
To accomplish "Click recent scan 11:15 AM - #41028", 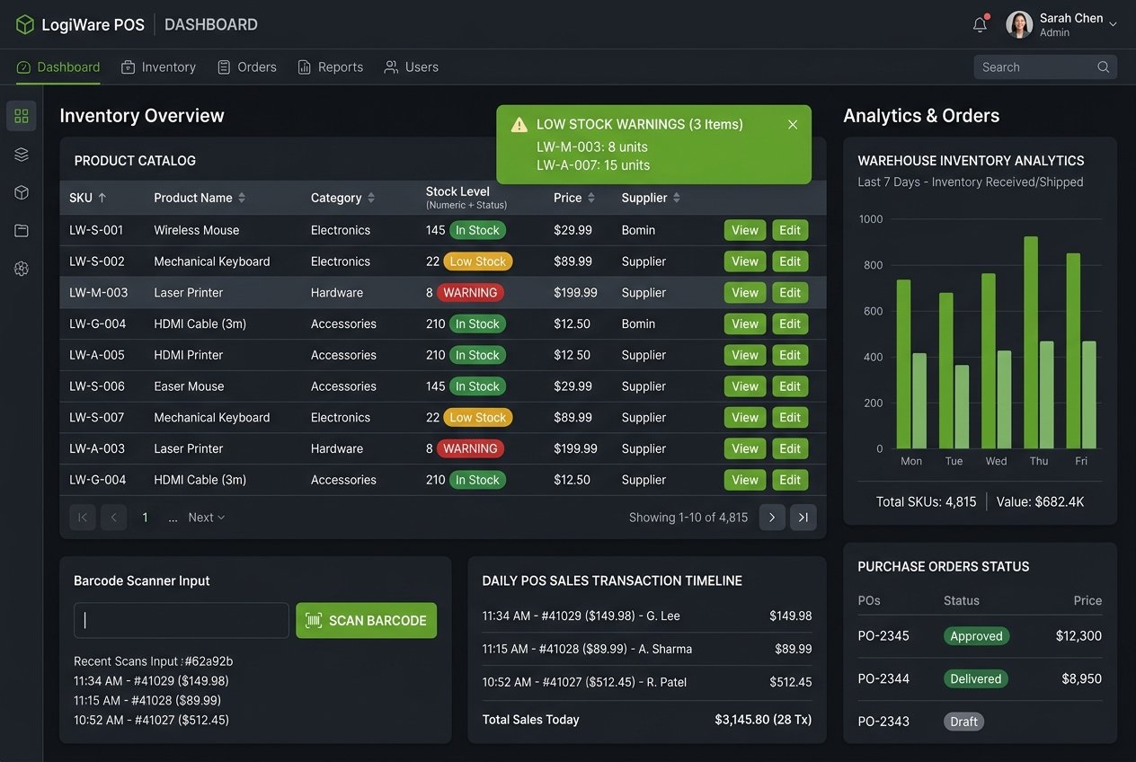I will [147, 700].
